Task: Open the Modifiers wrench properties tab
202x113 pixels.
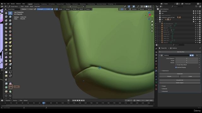Action: pyautogui.click(x=156, y=71)
